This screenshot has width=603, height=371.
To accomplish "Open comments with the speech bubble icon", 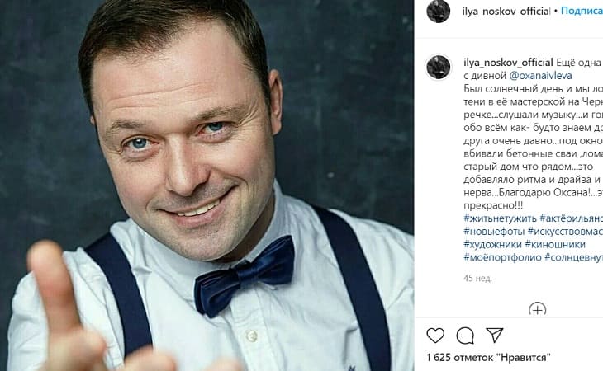I will click(465, 336).
